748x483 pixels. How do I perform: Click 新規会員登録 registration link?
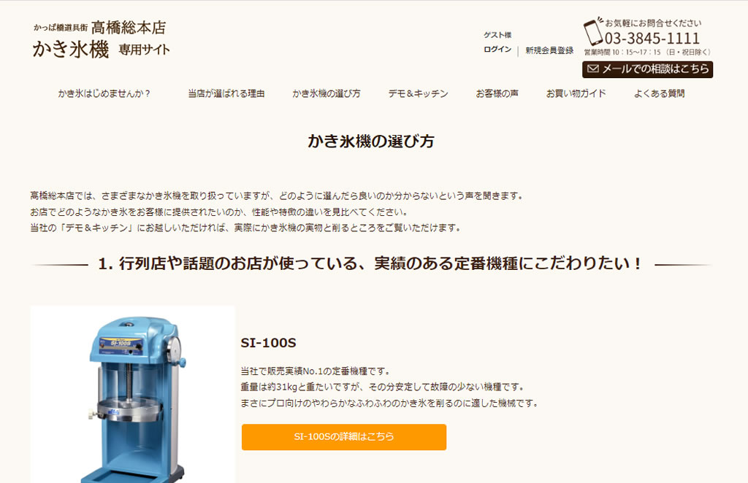pos(549,50)
